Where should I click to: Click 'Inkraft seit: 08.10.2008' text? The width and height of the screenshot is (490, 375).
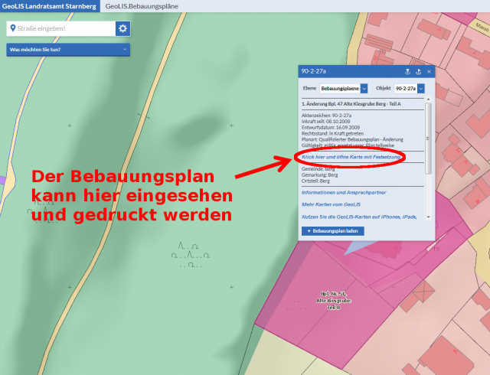pos(325,121)
